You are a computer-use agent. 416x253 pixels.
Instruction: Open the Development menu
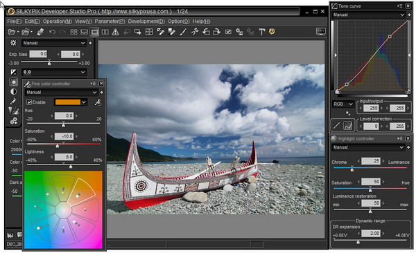point(146,21)
